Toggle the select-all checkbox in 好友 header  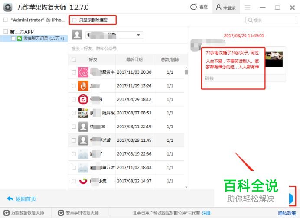[74, 59]
